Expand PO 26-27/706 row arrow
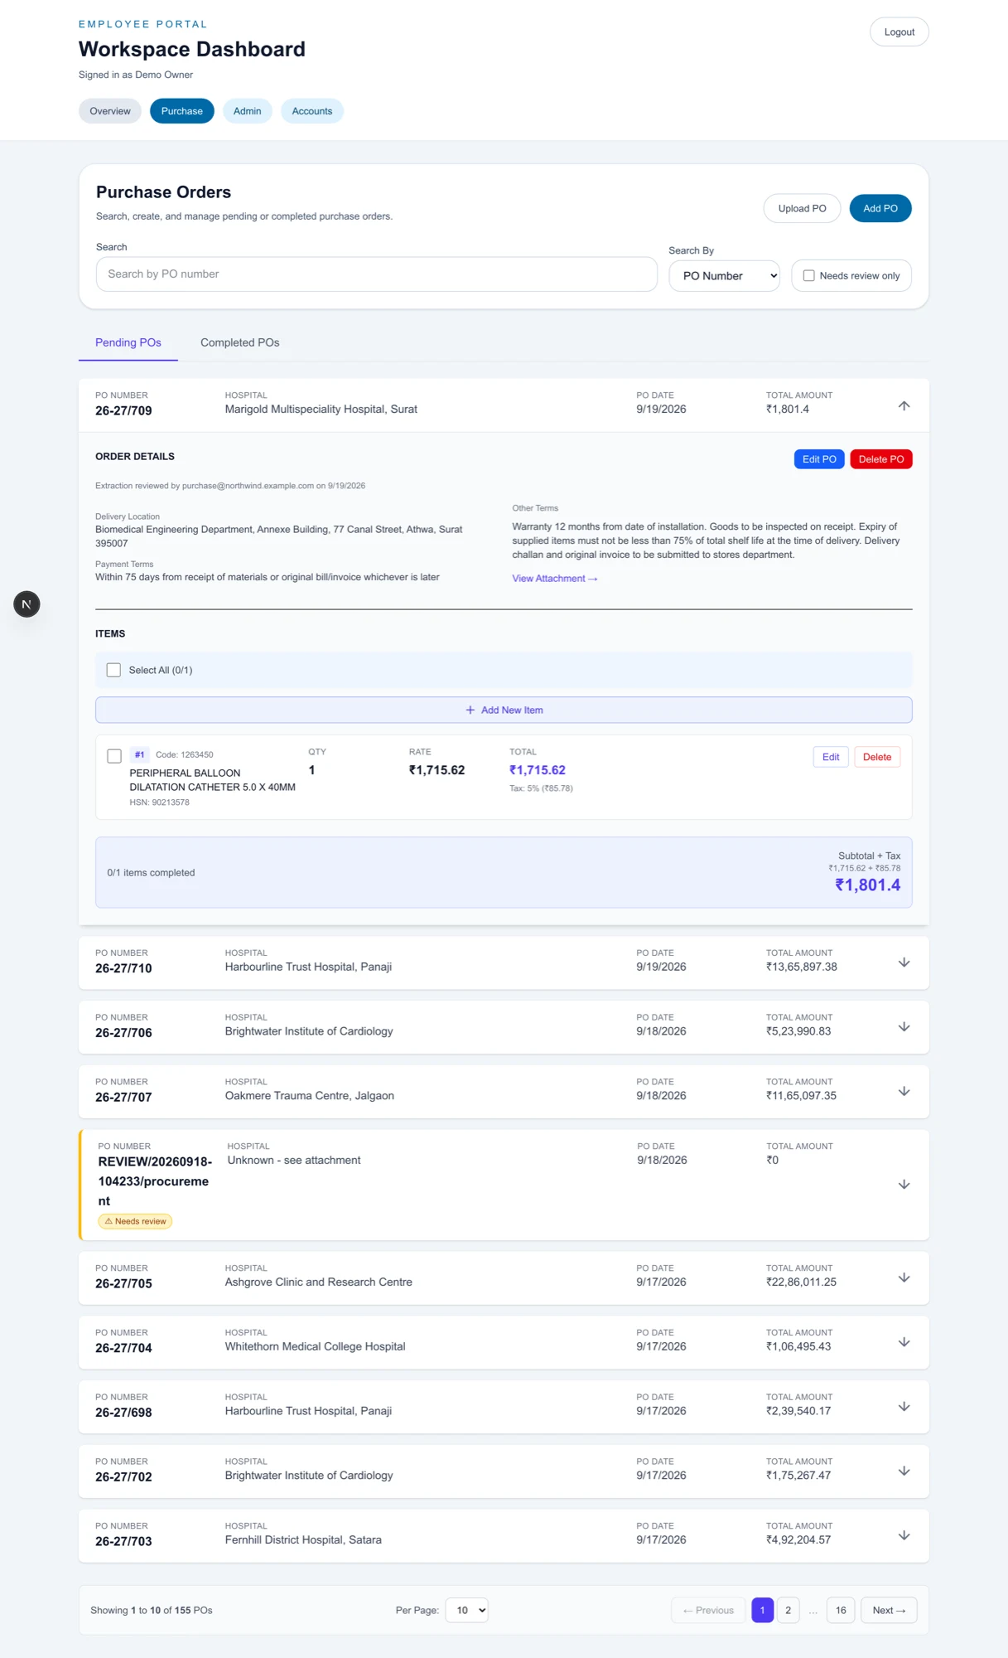Screen dimensions: 1008x1658 [904, 1027]
